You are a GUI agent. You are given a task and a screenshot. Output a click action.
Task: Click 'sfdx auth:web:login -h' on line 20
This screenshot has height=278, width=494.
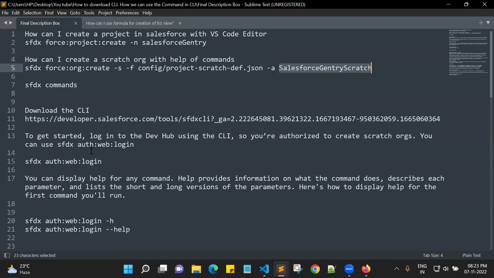pos(69,221)
